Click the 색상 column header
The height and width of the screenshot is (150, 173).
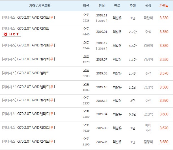pyautogui.click(x=148, y=6)
